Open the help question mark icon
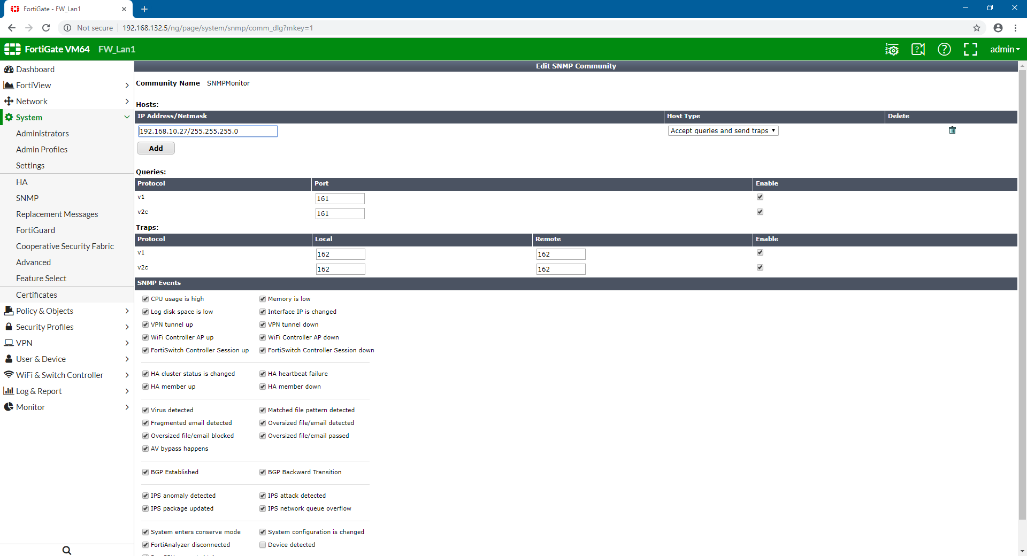 (x=944, y=49)
